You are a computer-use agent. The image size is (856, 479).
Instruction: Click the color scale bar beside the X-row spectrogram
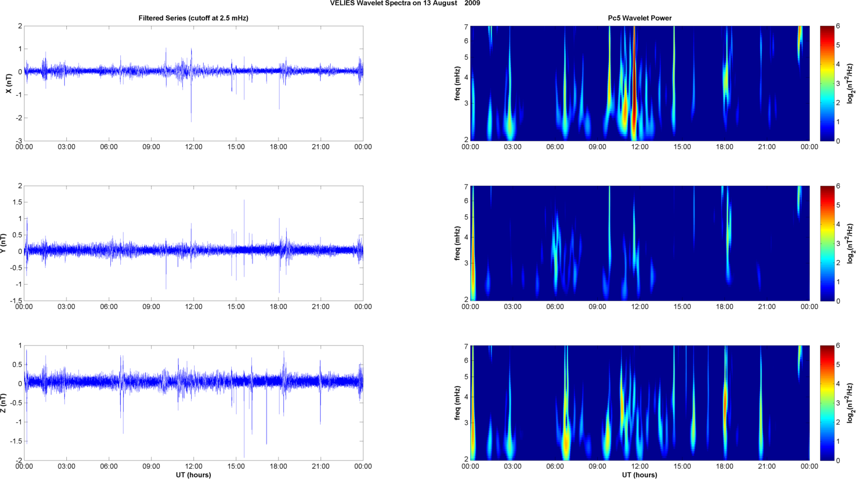827,83
